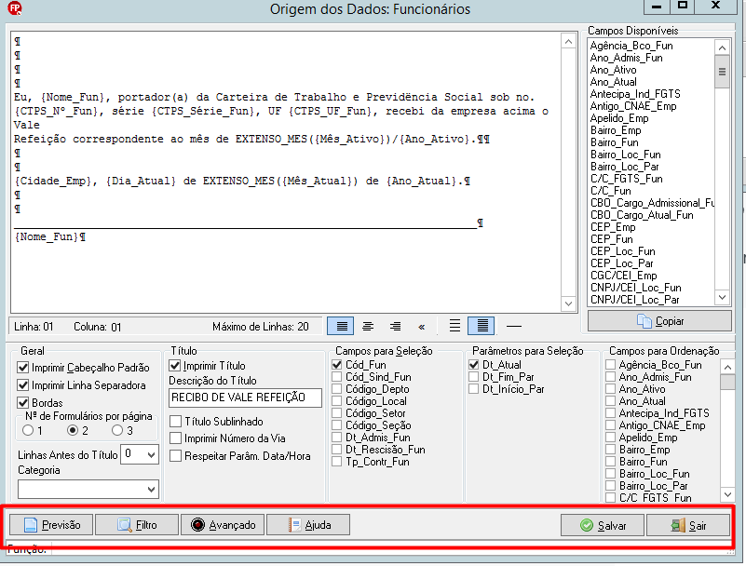Click Campos para Ordenação scroll down arrow

click(728, 494)
